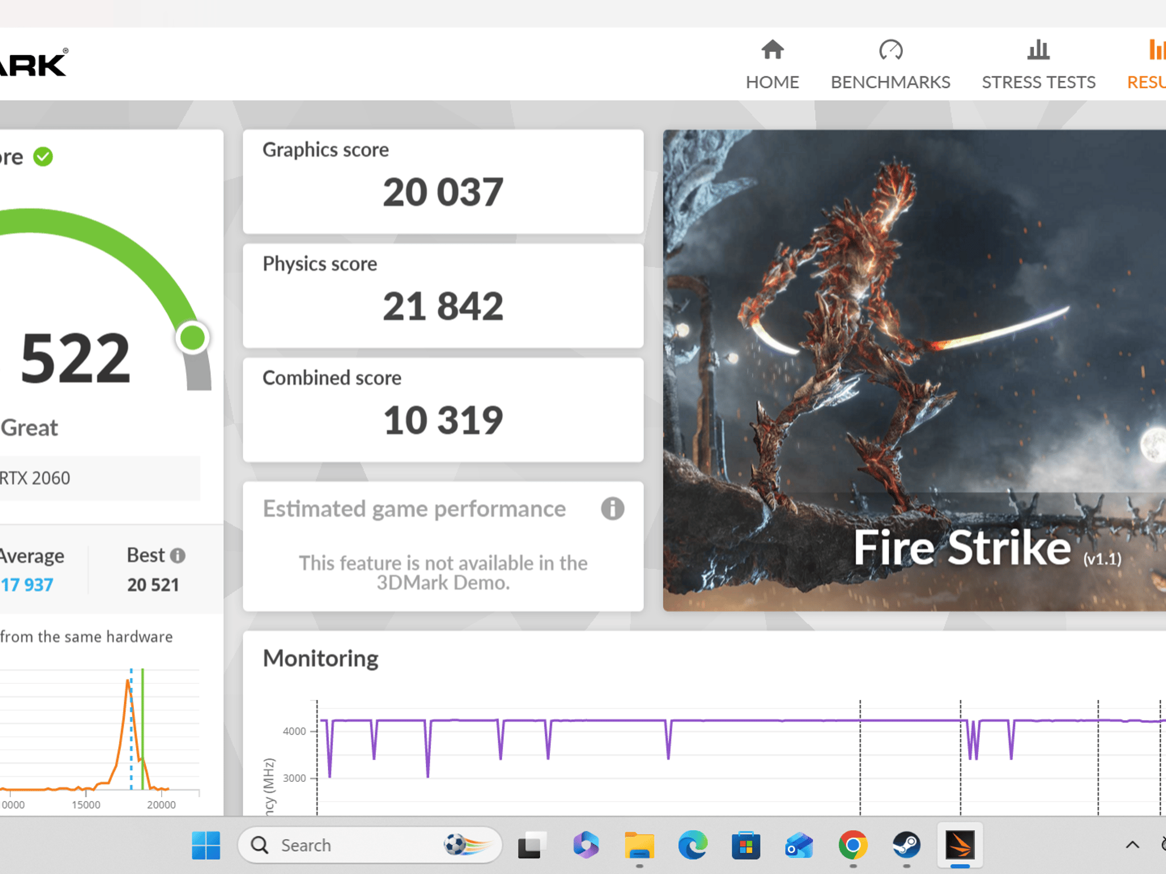Open Microsoft Edge from the taskbar
The image size is (1166, 874).
pos(692,845)
